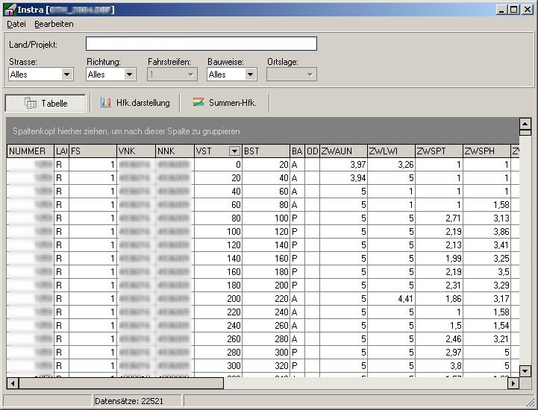Expand the Strasse dropdown
This screenshot has width=538, height=410.
pos(67,74)
